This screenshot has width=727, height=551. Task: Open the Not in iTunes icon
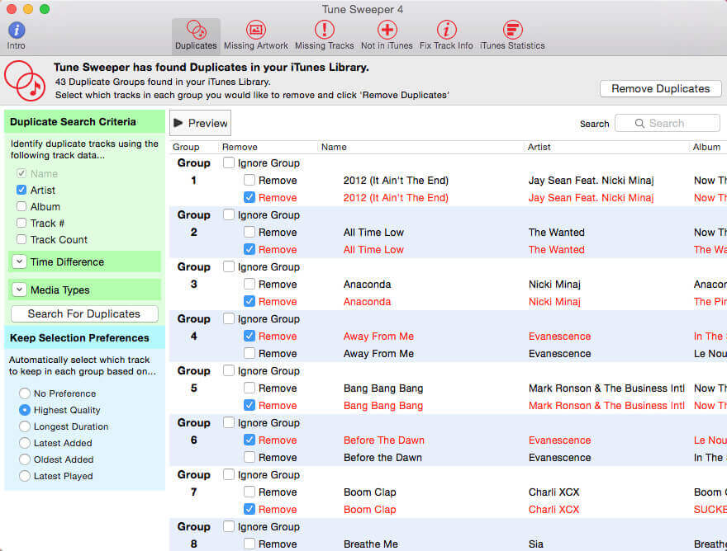coord(387,30)
